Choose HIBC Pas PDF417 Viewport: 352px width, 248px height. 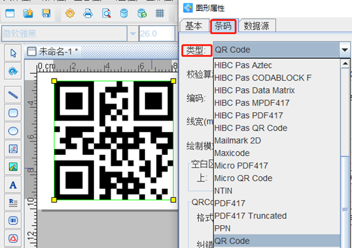click(276, 115)
